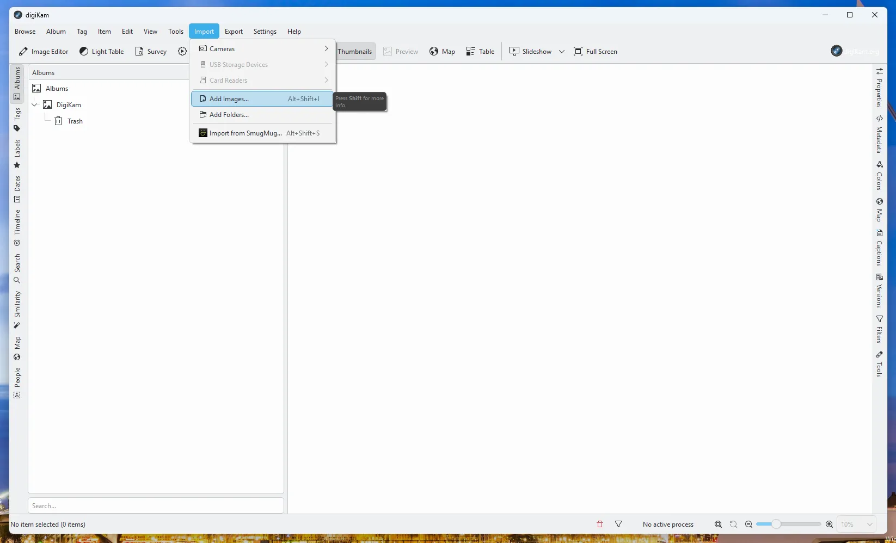The height and width of the screenshot is (543, 896).
Task: Click the album Search field
Action: [156, 506]
